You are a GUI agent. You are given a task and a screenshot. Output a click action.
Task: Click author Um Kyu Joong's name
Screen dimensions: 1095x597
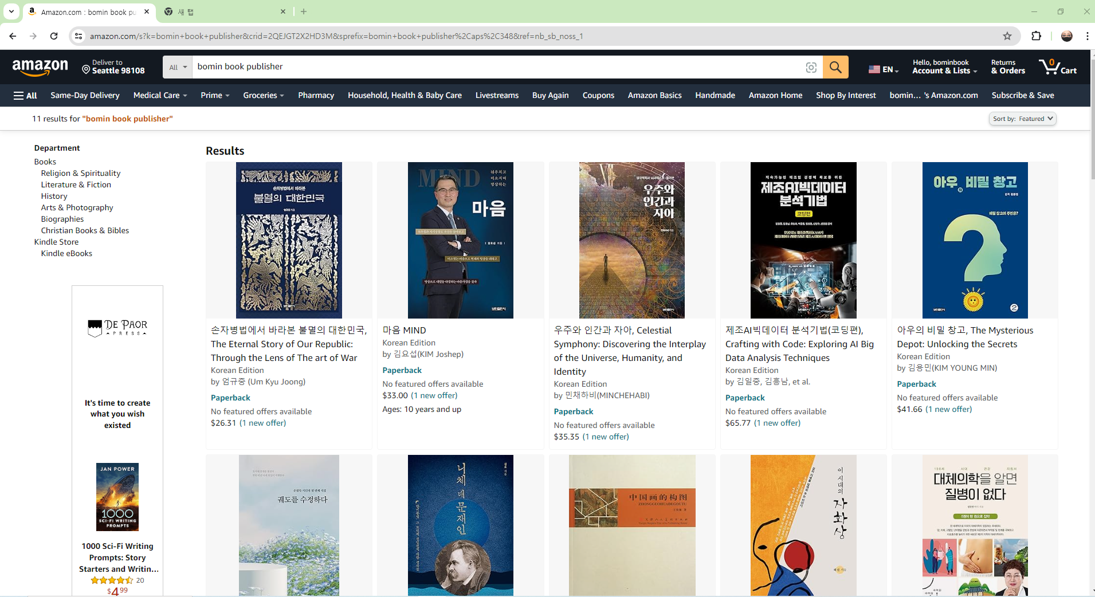264,382
